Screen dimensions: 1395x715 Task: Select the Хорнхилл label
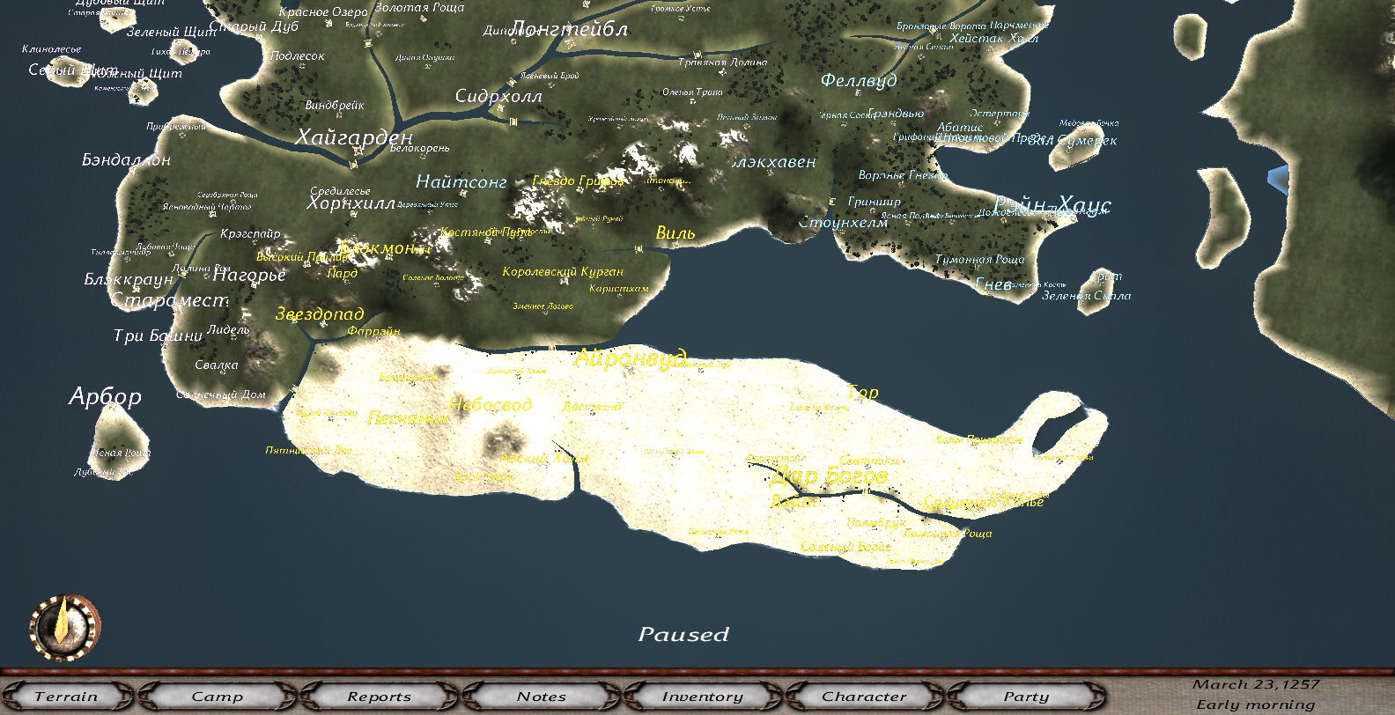pyautogui.click(x=351, y=203)
